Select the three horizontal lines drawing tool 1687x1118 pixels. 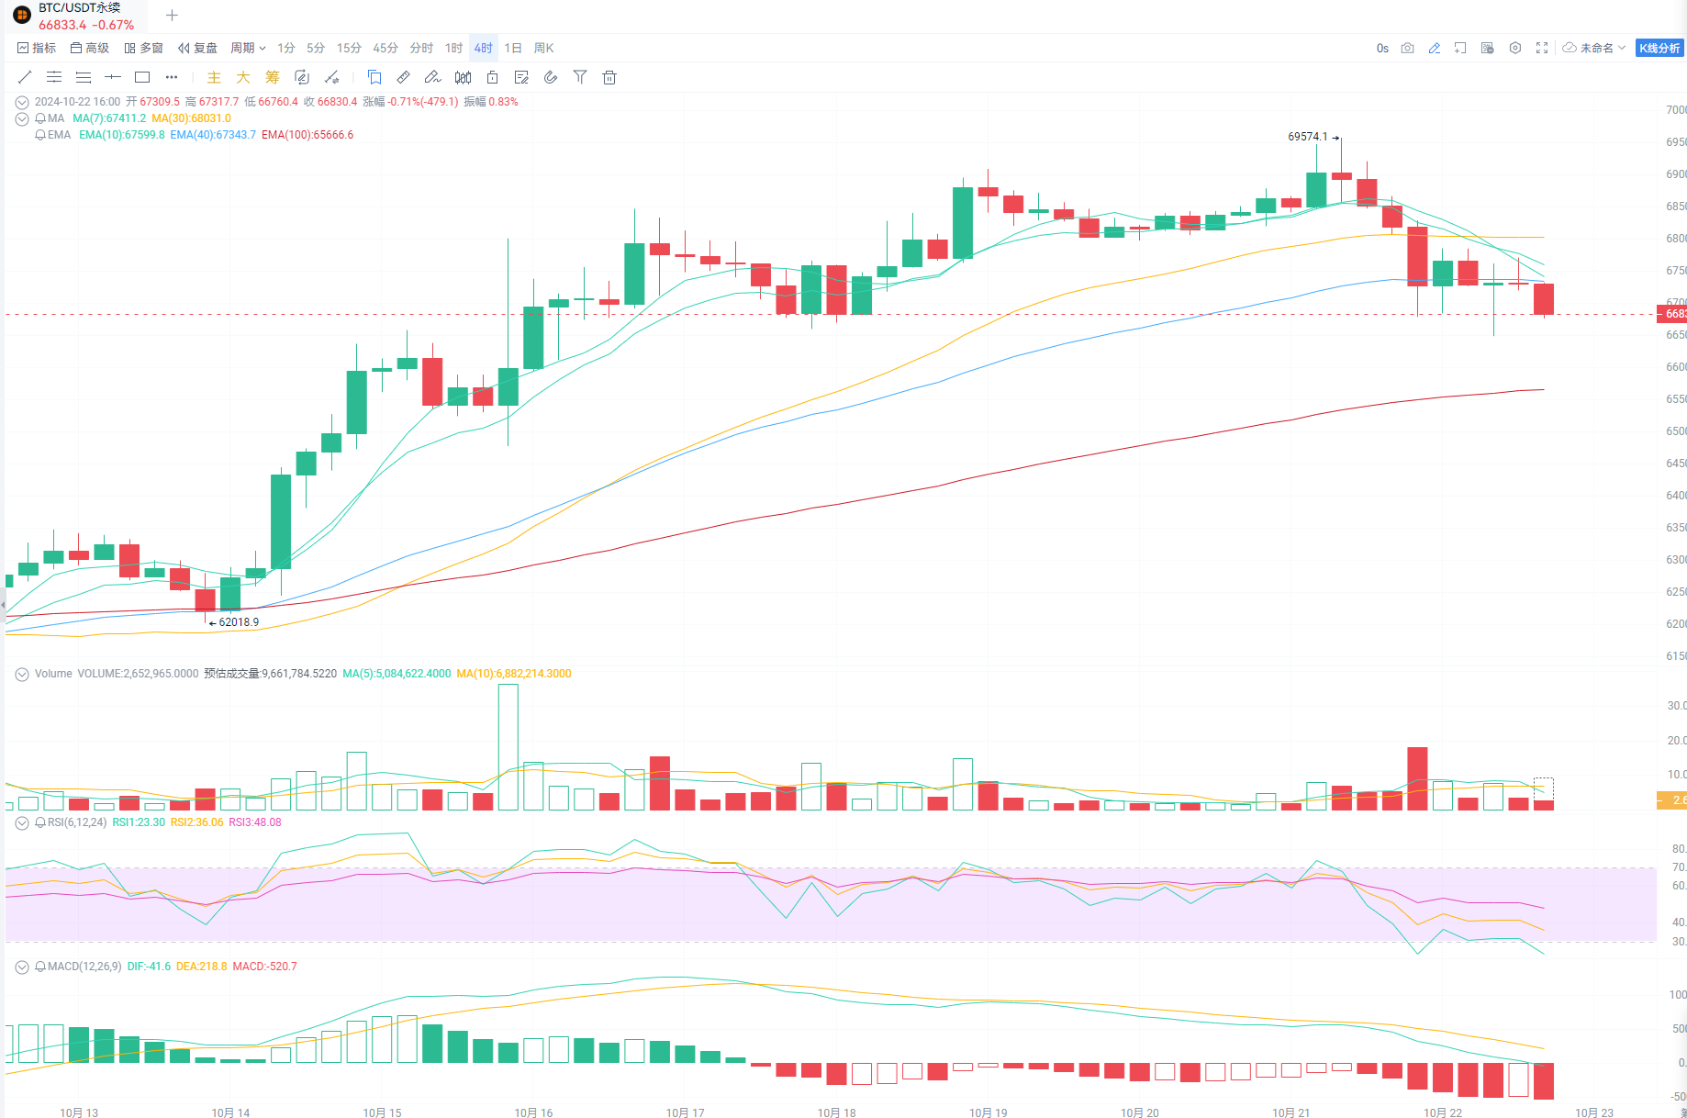tap(84, 77)
